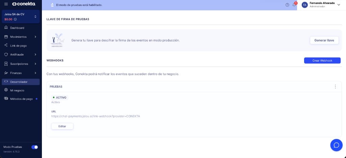Open the help question mark icon
Screen dimensions: 346x158
tap(287, 5)
